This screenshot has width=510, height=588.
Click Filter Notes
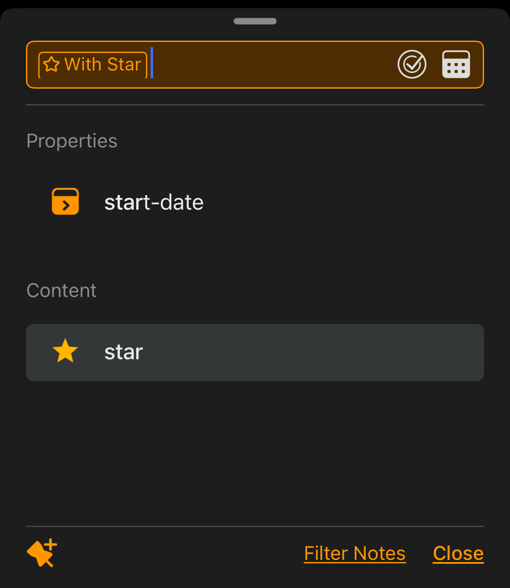tap(355, 553)
